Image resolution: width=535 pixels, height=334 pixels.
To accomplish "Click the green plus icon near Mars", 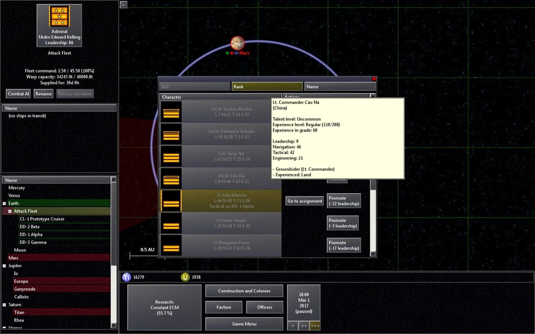I will [x=227, y=53].
